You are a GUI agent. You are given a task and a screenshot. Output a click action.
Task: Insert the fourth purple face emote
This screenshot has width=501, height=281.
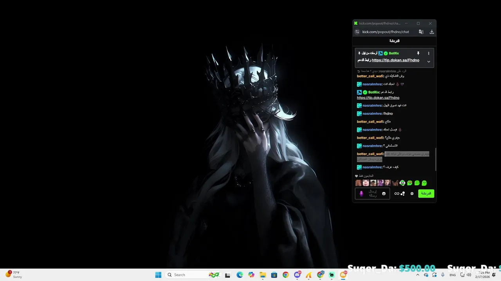(380, 183)
